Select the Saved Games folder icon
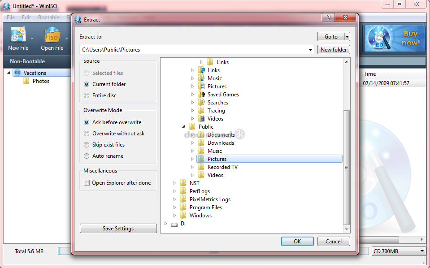Image resolution: width=430 pixels, height=268 pixels. tap(201, 95)
